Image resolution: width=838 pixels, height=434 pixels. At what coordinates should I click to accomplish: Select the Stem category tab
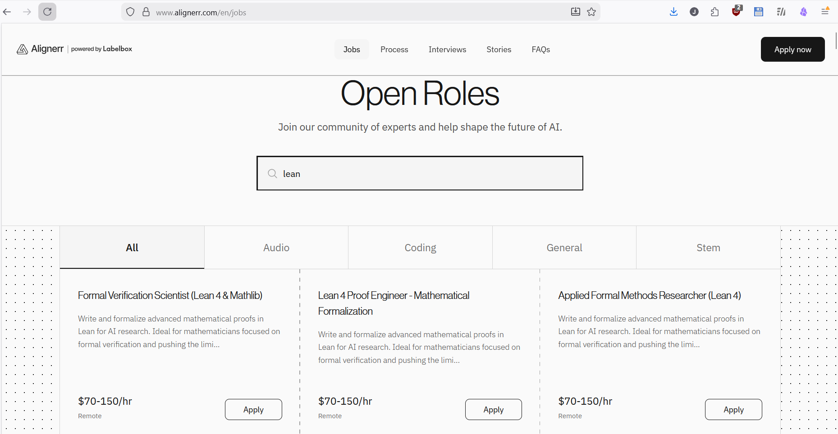point(708,248)
